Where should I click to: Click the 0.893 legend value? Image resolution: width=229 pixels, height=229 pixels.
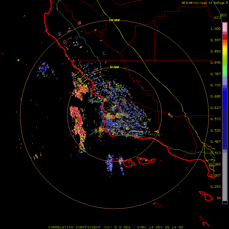pyautogui.click(x=216, y=51)
